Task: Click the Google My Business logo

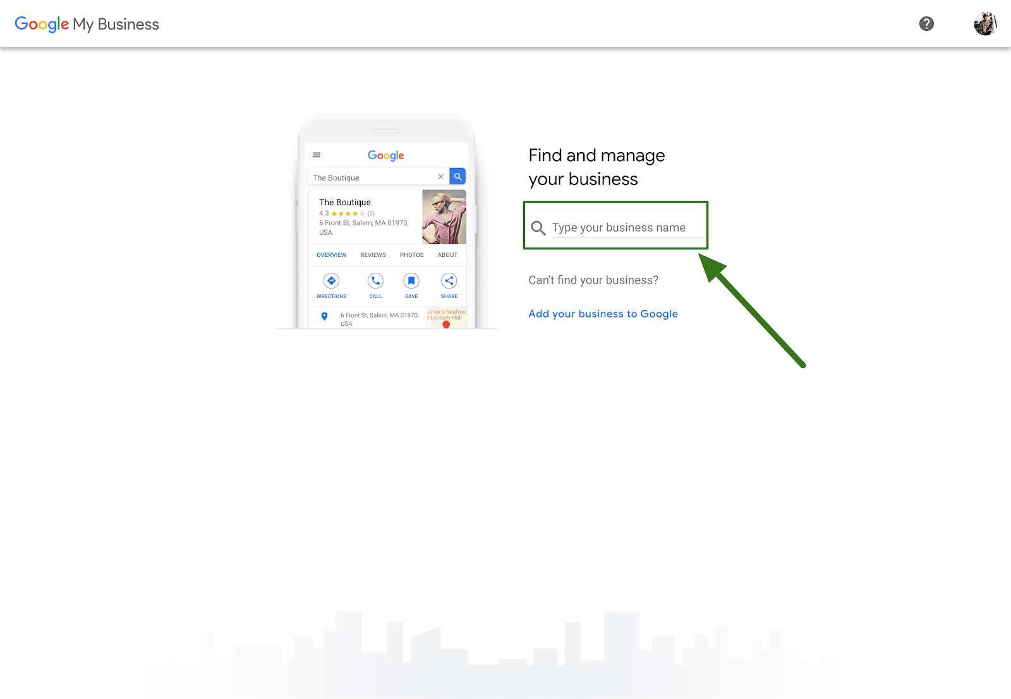Action: tap(87, 24)
